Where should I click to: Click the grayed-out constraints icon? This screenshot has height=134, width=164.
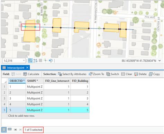coord(40,60)
